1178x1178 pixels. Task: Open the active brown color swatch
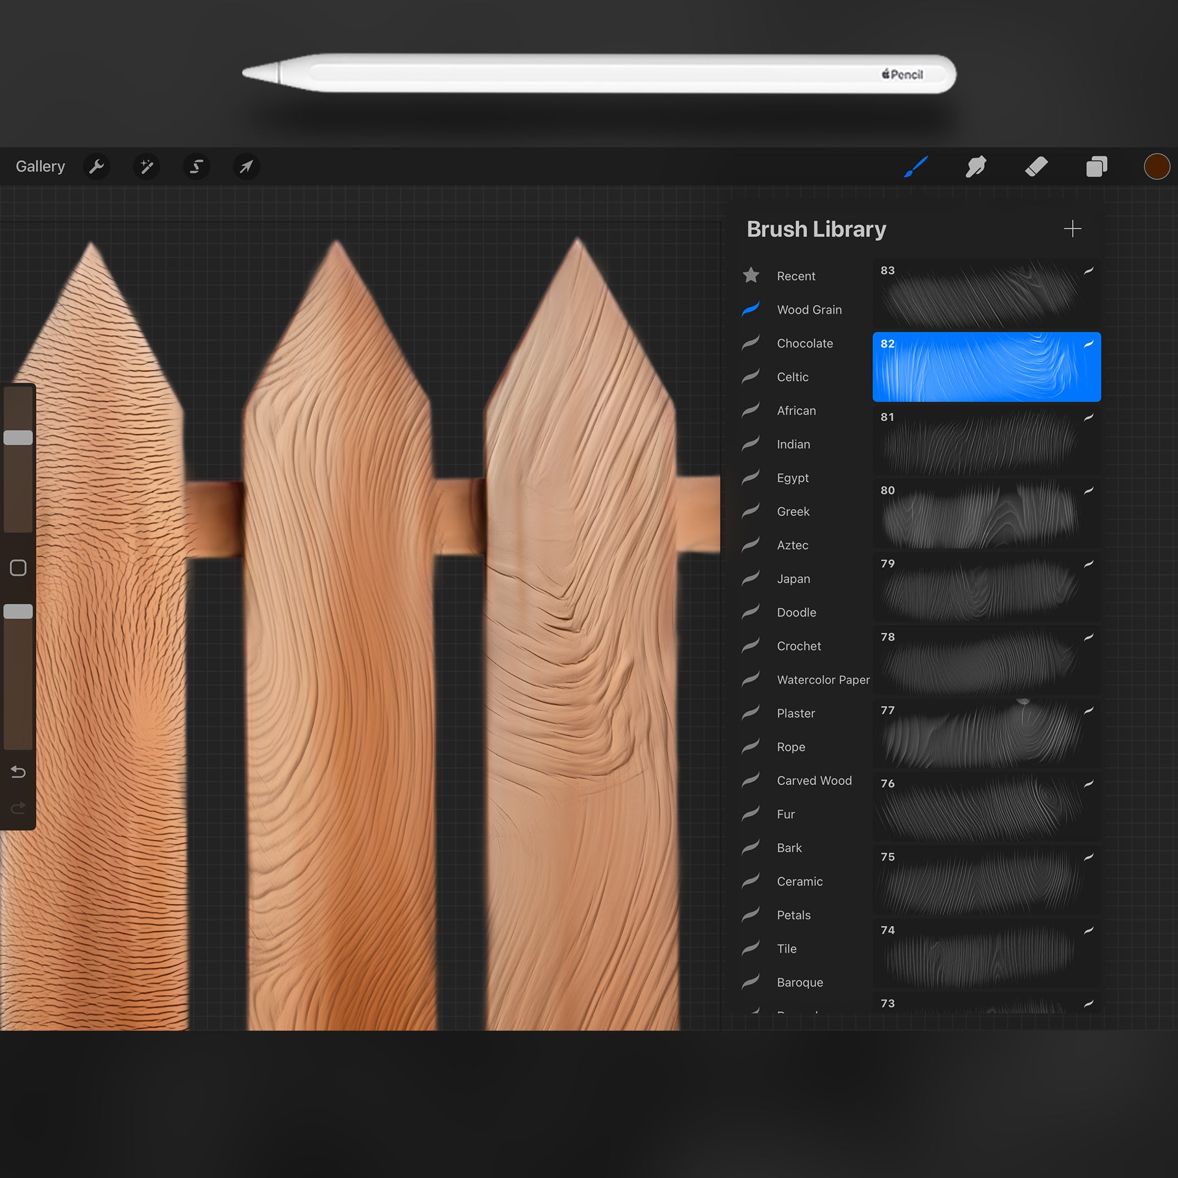pos(1156,167)
